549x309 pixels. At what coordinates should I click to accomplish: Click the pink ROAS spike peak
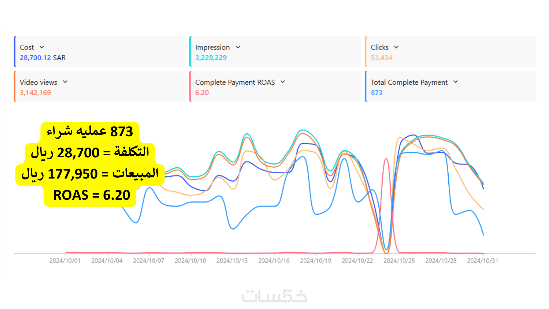[386, 159]
